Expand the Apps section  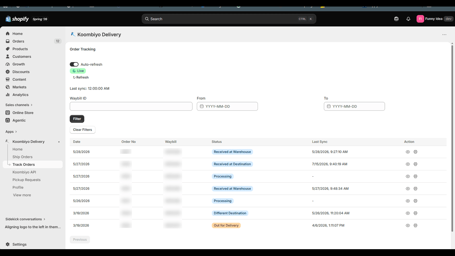11,132
